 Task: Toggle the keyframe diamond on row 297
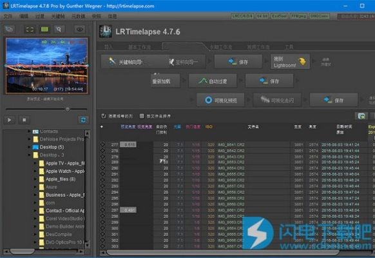coord(102,210)
